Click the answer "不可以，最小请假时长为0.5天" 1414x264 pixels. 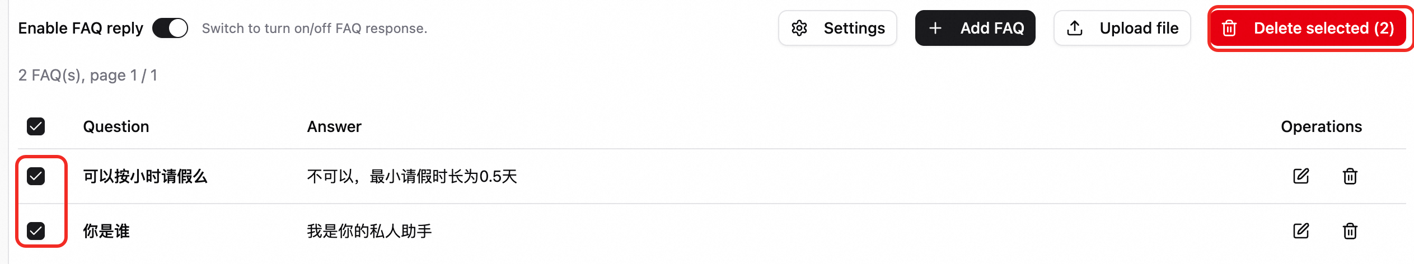[x=412, y=176]
